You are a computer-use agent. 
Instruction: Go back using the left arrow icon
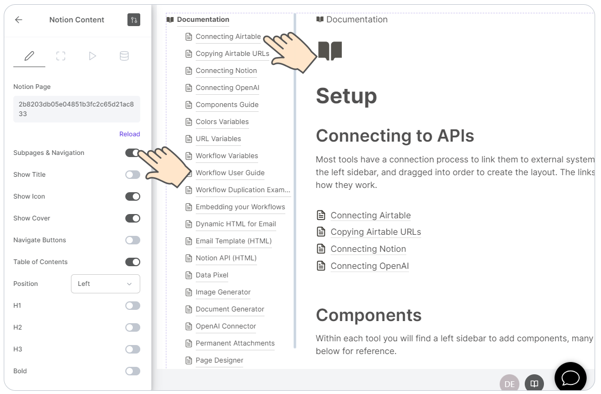point(18,20)
